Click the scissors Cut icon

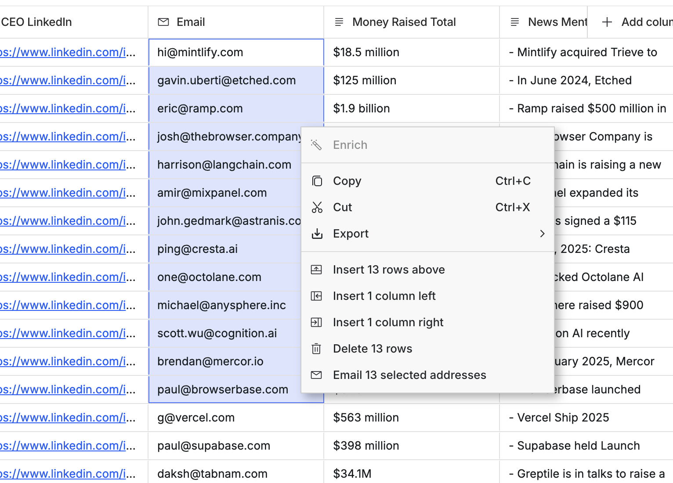317,207
